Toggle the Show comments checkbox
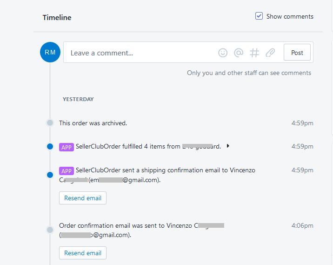Screen dimensions: 333x265 click(x=260, y=16)
